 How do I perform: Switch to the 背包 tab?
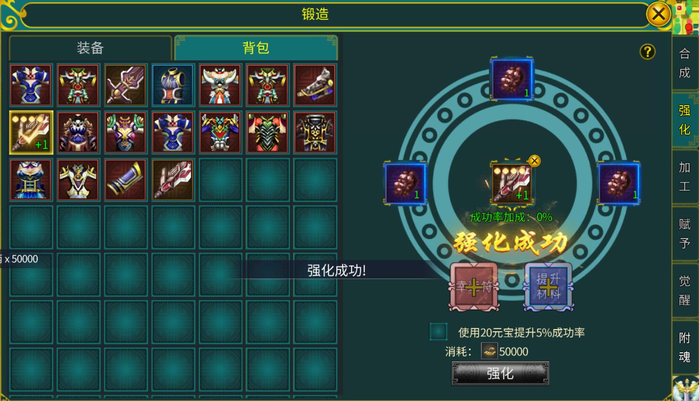[256, 48]
